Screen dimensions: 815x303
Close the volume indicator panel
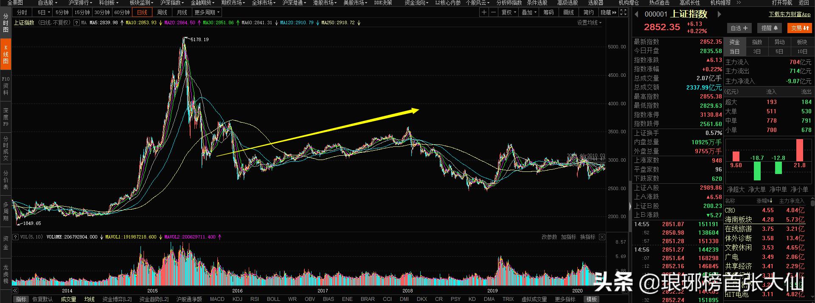602,237
